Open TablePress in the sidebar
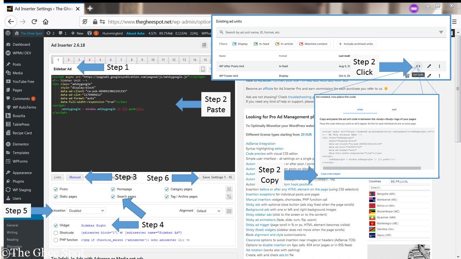The width and height of the screenshot is (461, 259). pyautogui.click(x=21, y=124)
